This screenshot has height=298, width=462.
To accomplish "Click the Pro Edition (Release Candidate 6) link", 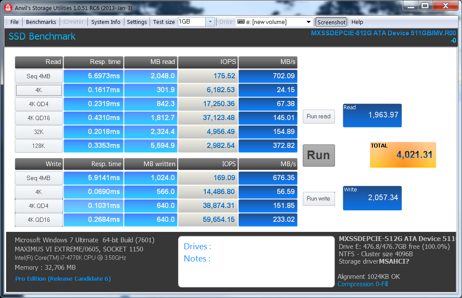I will click(63, 278).
